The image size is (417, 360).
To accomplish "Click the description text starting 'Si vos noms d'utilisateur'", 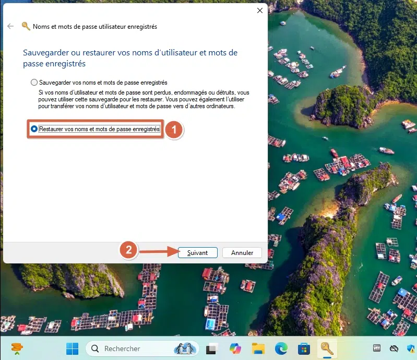I will click(144, 99).
